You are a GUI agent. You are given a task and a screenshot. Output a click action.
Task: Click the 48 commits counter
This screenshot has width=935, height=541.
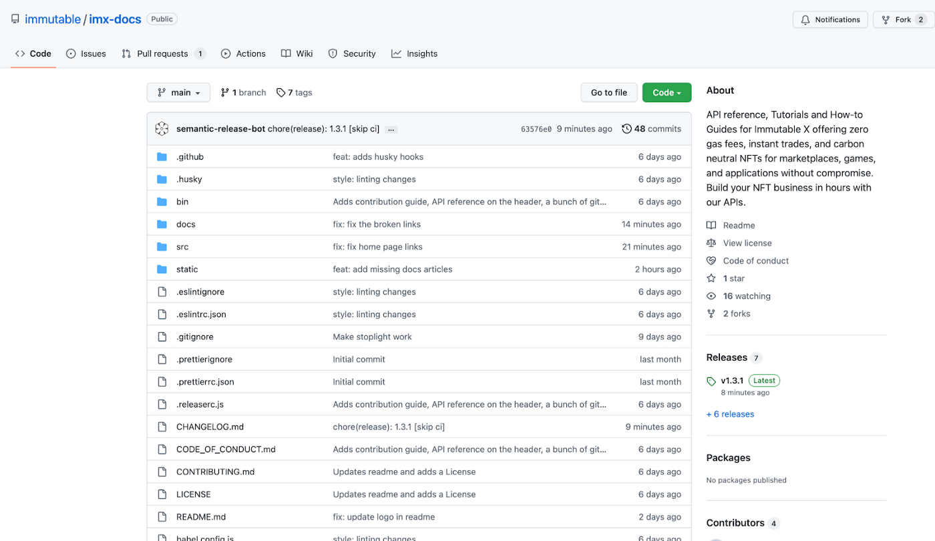(x=651, y=128)
